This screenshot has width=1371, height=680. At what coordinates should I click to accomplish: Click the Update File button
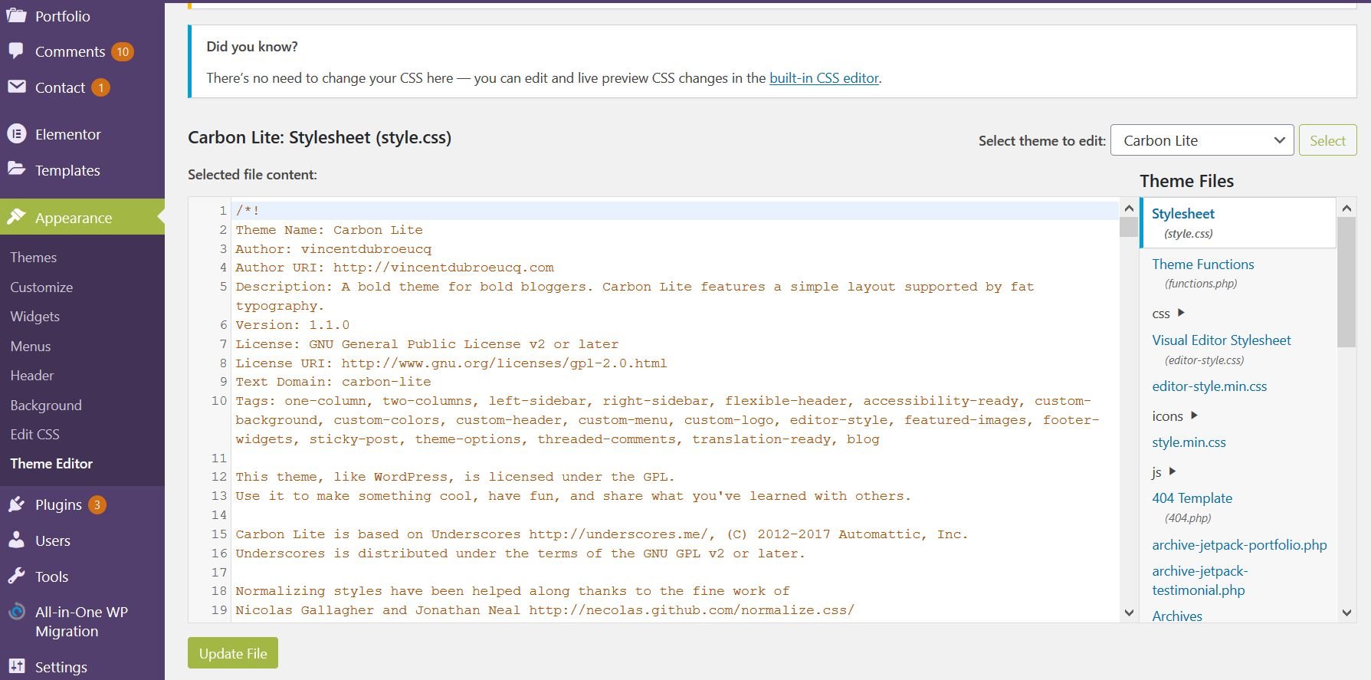coord(233,653)
